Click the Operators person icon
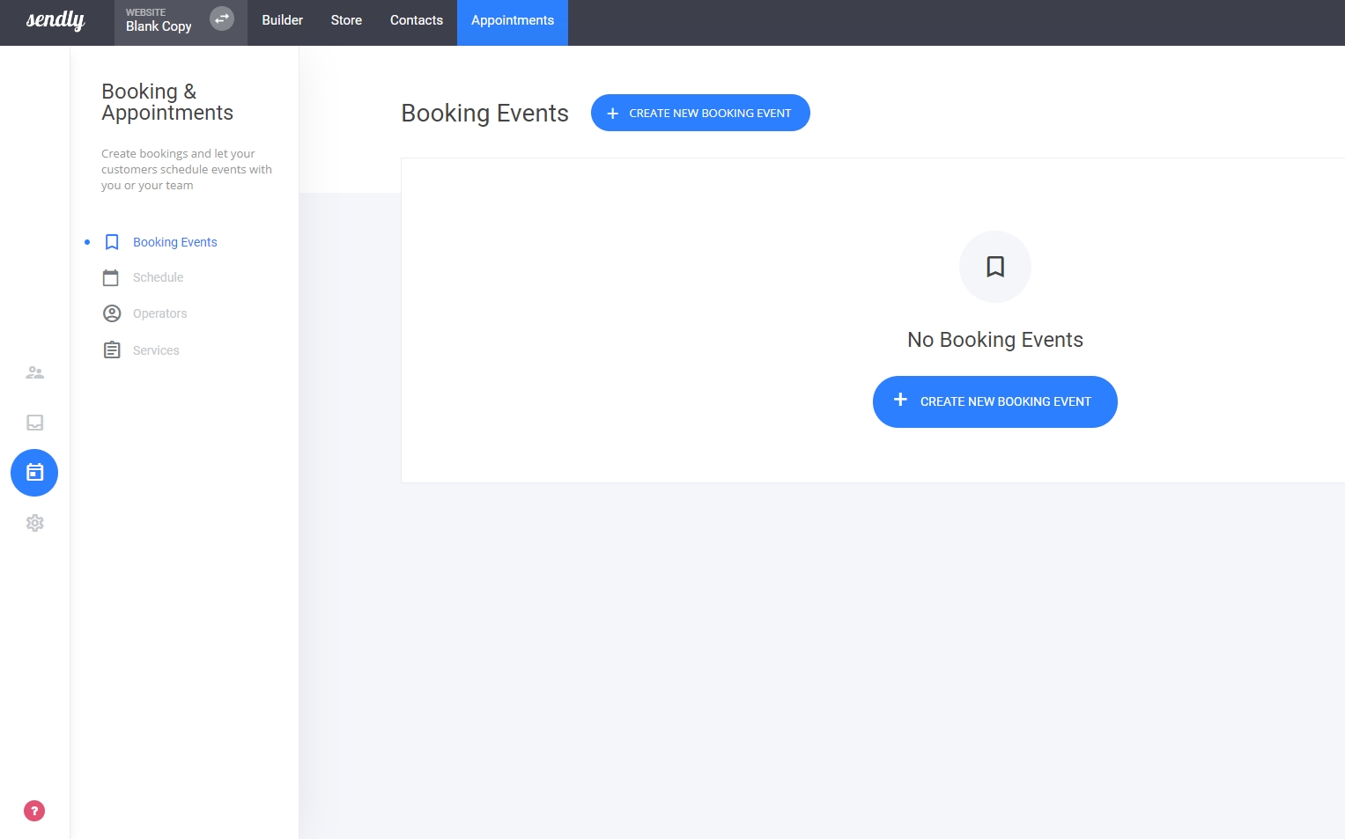This screenshot has height=839, width=1345. point(112,313)
